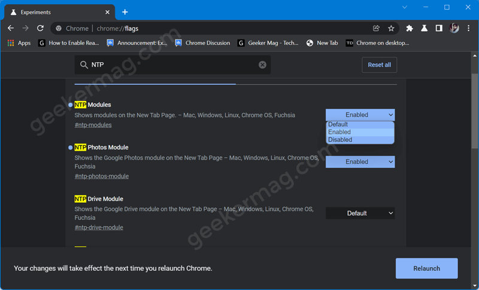This screenshot has height=290, width=479.
Task: Open 'Announcement: Ex...' bookmark
Action: click(x=137, y=43)
